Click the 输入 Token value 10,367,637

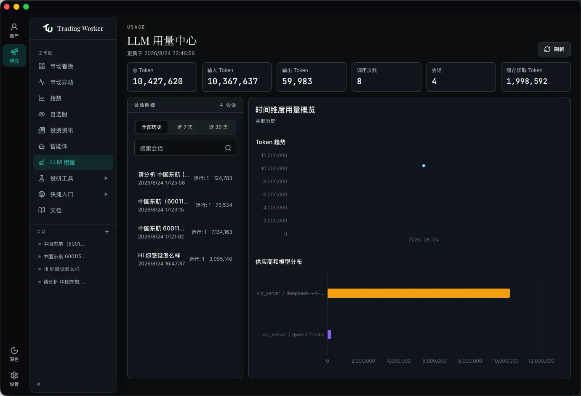tap(233, 81)
